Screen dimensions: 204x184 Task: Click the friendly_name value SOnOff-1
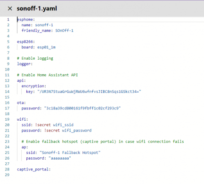click(x=64, y=31)
